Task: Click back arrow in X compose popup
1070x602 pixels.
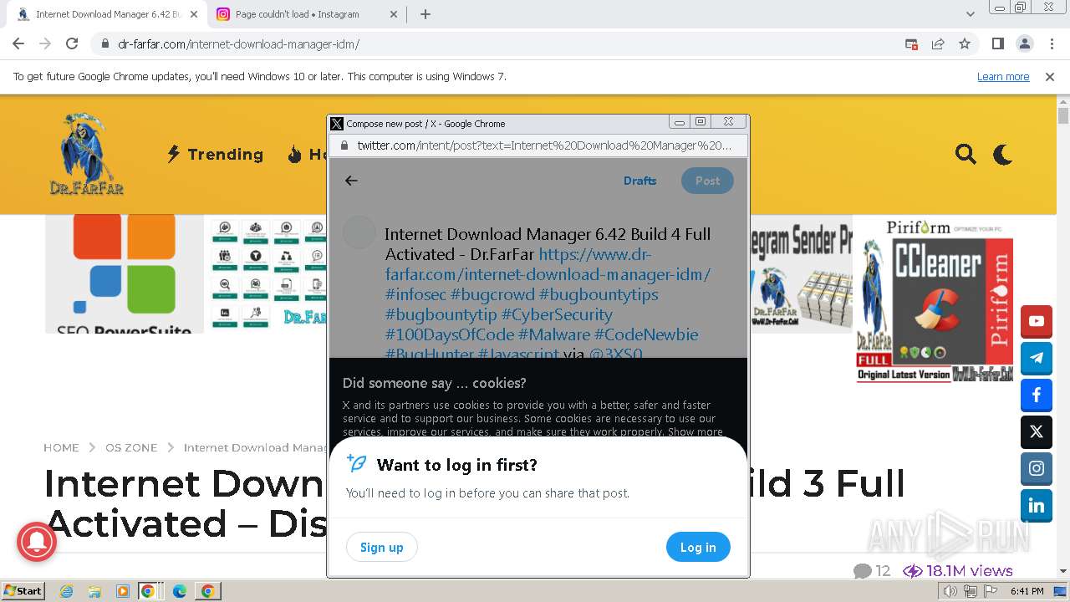Action: pos(351,181)
